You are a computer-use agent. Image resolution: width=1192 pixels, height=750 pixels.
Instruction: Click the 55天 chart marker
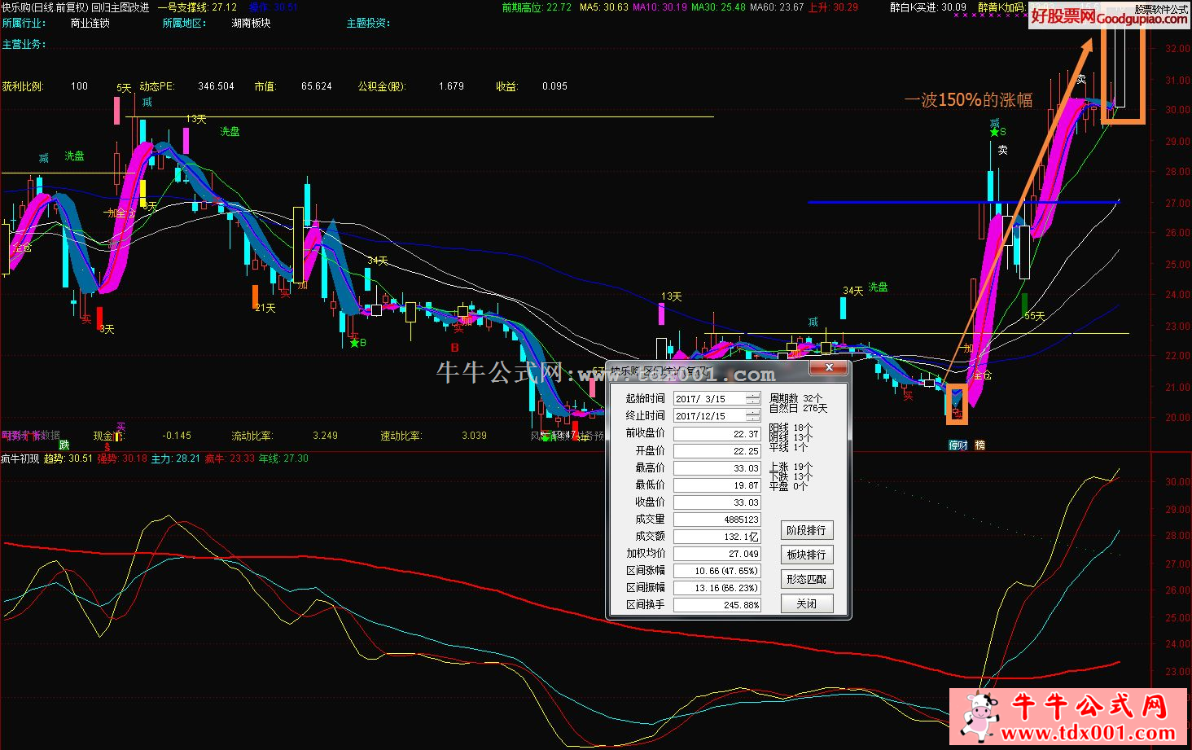click(1034, 316)
